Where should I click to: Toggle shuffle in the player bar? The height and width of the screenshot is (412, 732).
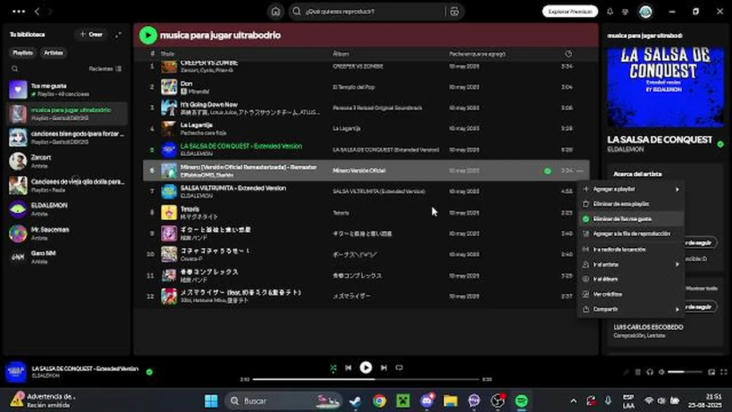click(333, 368)
